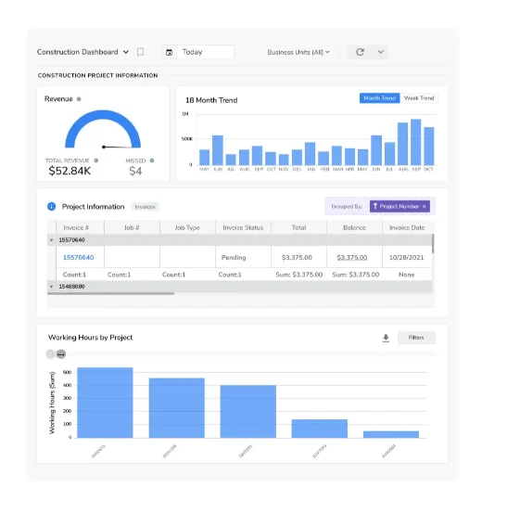Remove the Project Number grouping

(425, 206)
